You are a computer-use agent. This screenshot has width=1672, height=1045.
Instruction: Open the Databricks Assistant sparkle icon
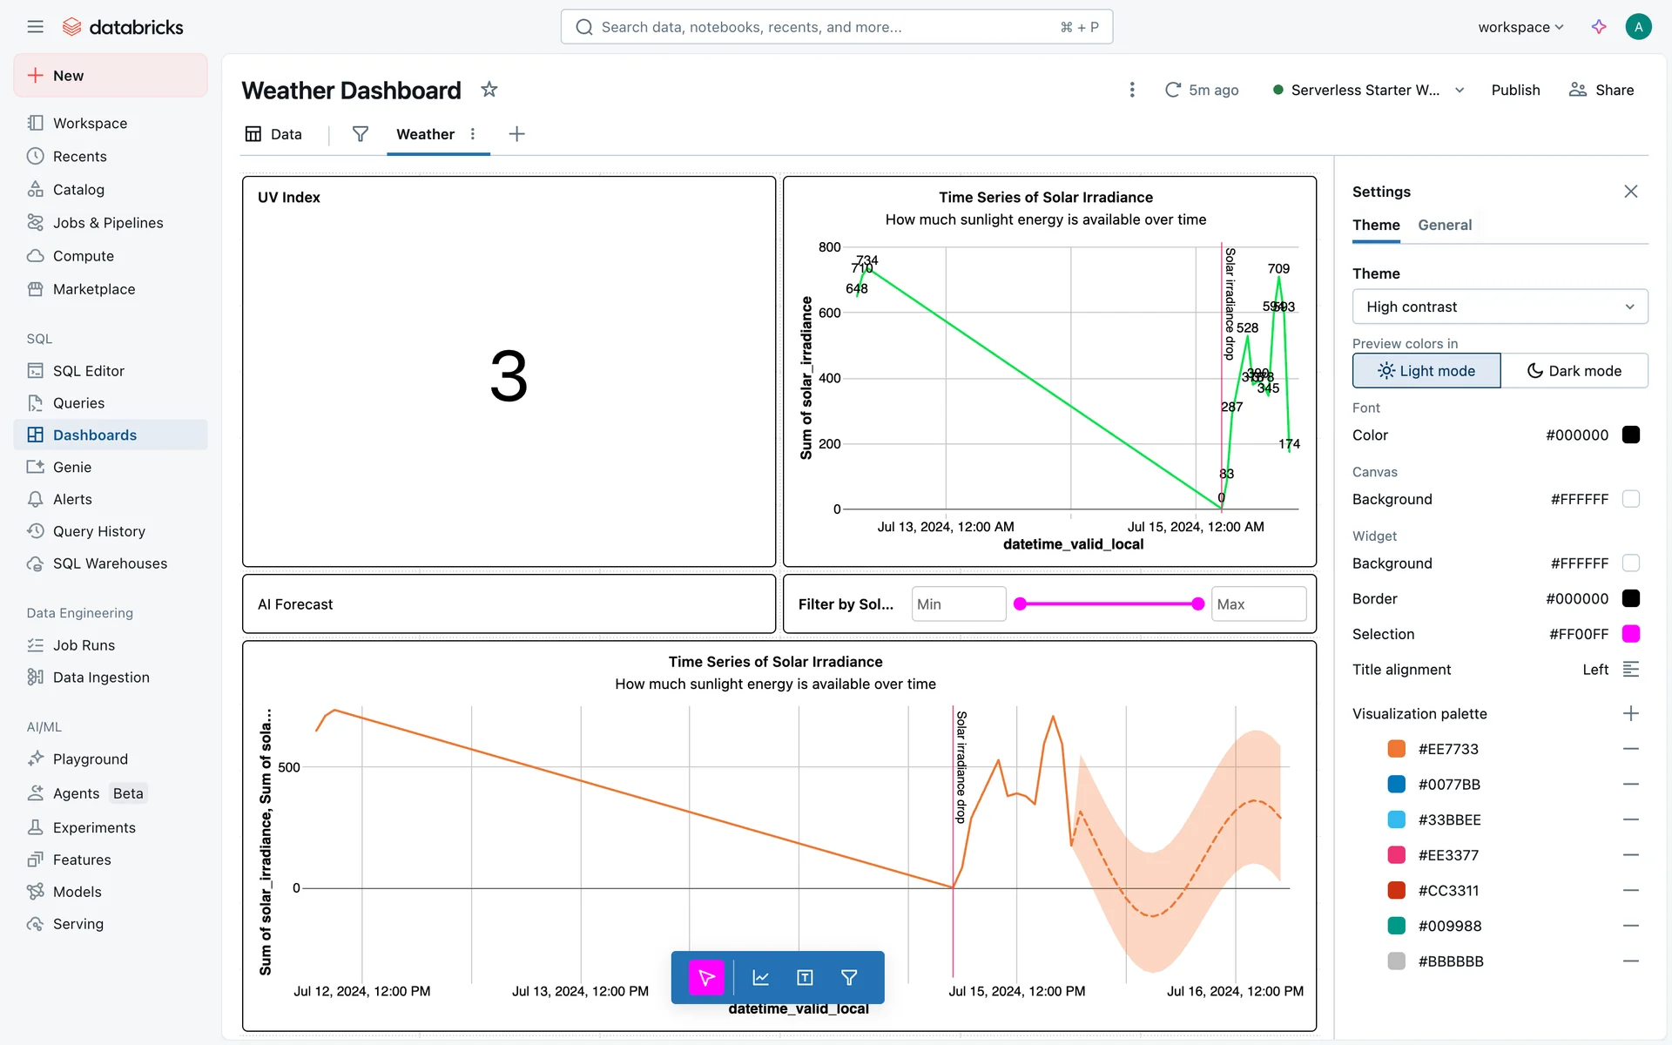pyautogui.click(x=1599, y=27)
